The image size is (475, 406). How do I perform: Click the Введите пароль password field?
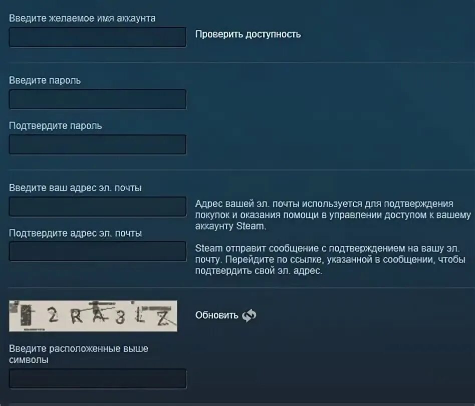pyautogui.click(x=98, y=99)
